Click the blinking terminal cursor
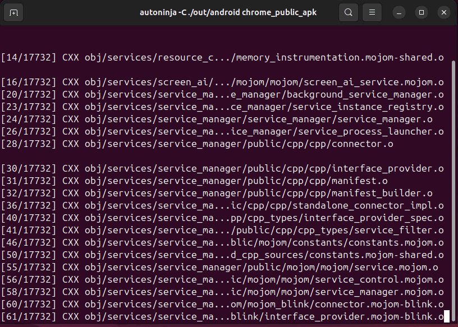 pyautogui.click(x=448, y=316)
